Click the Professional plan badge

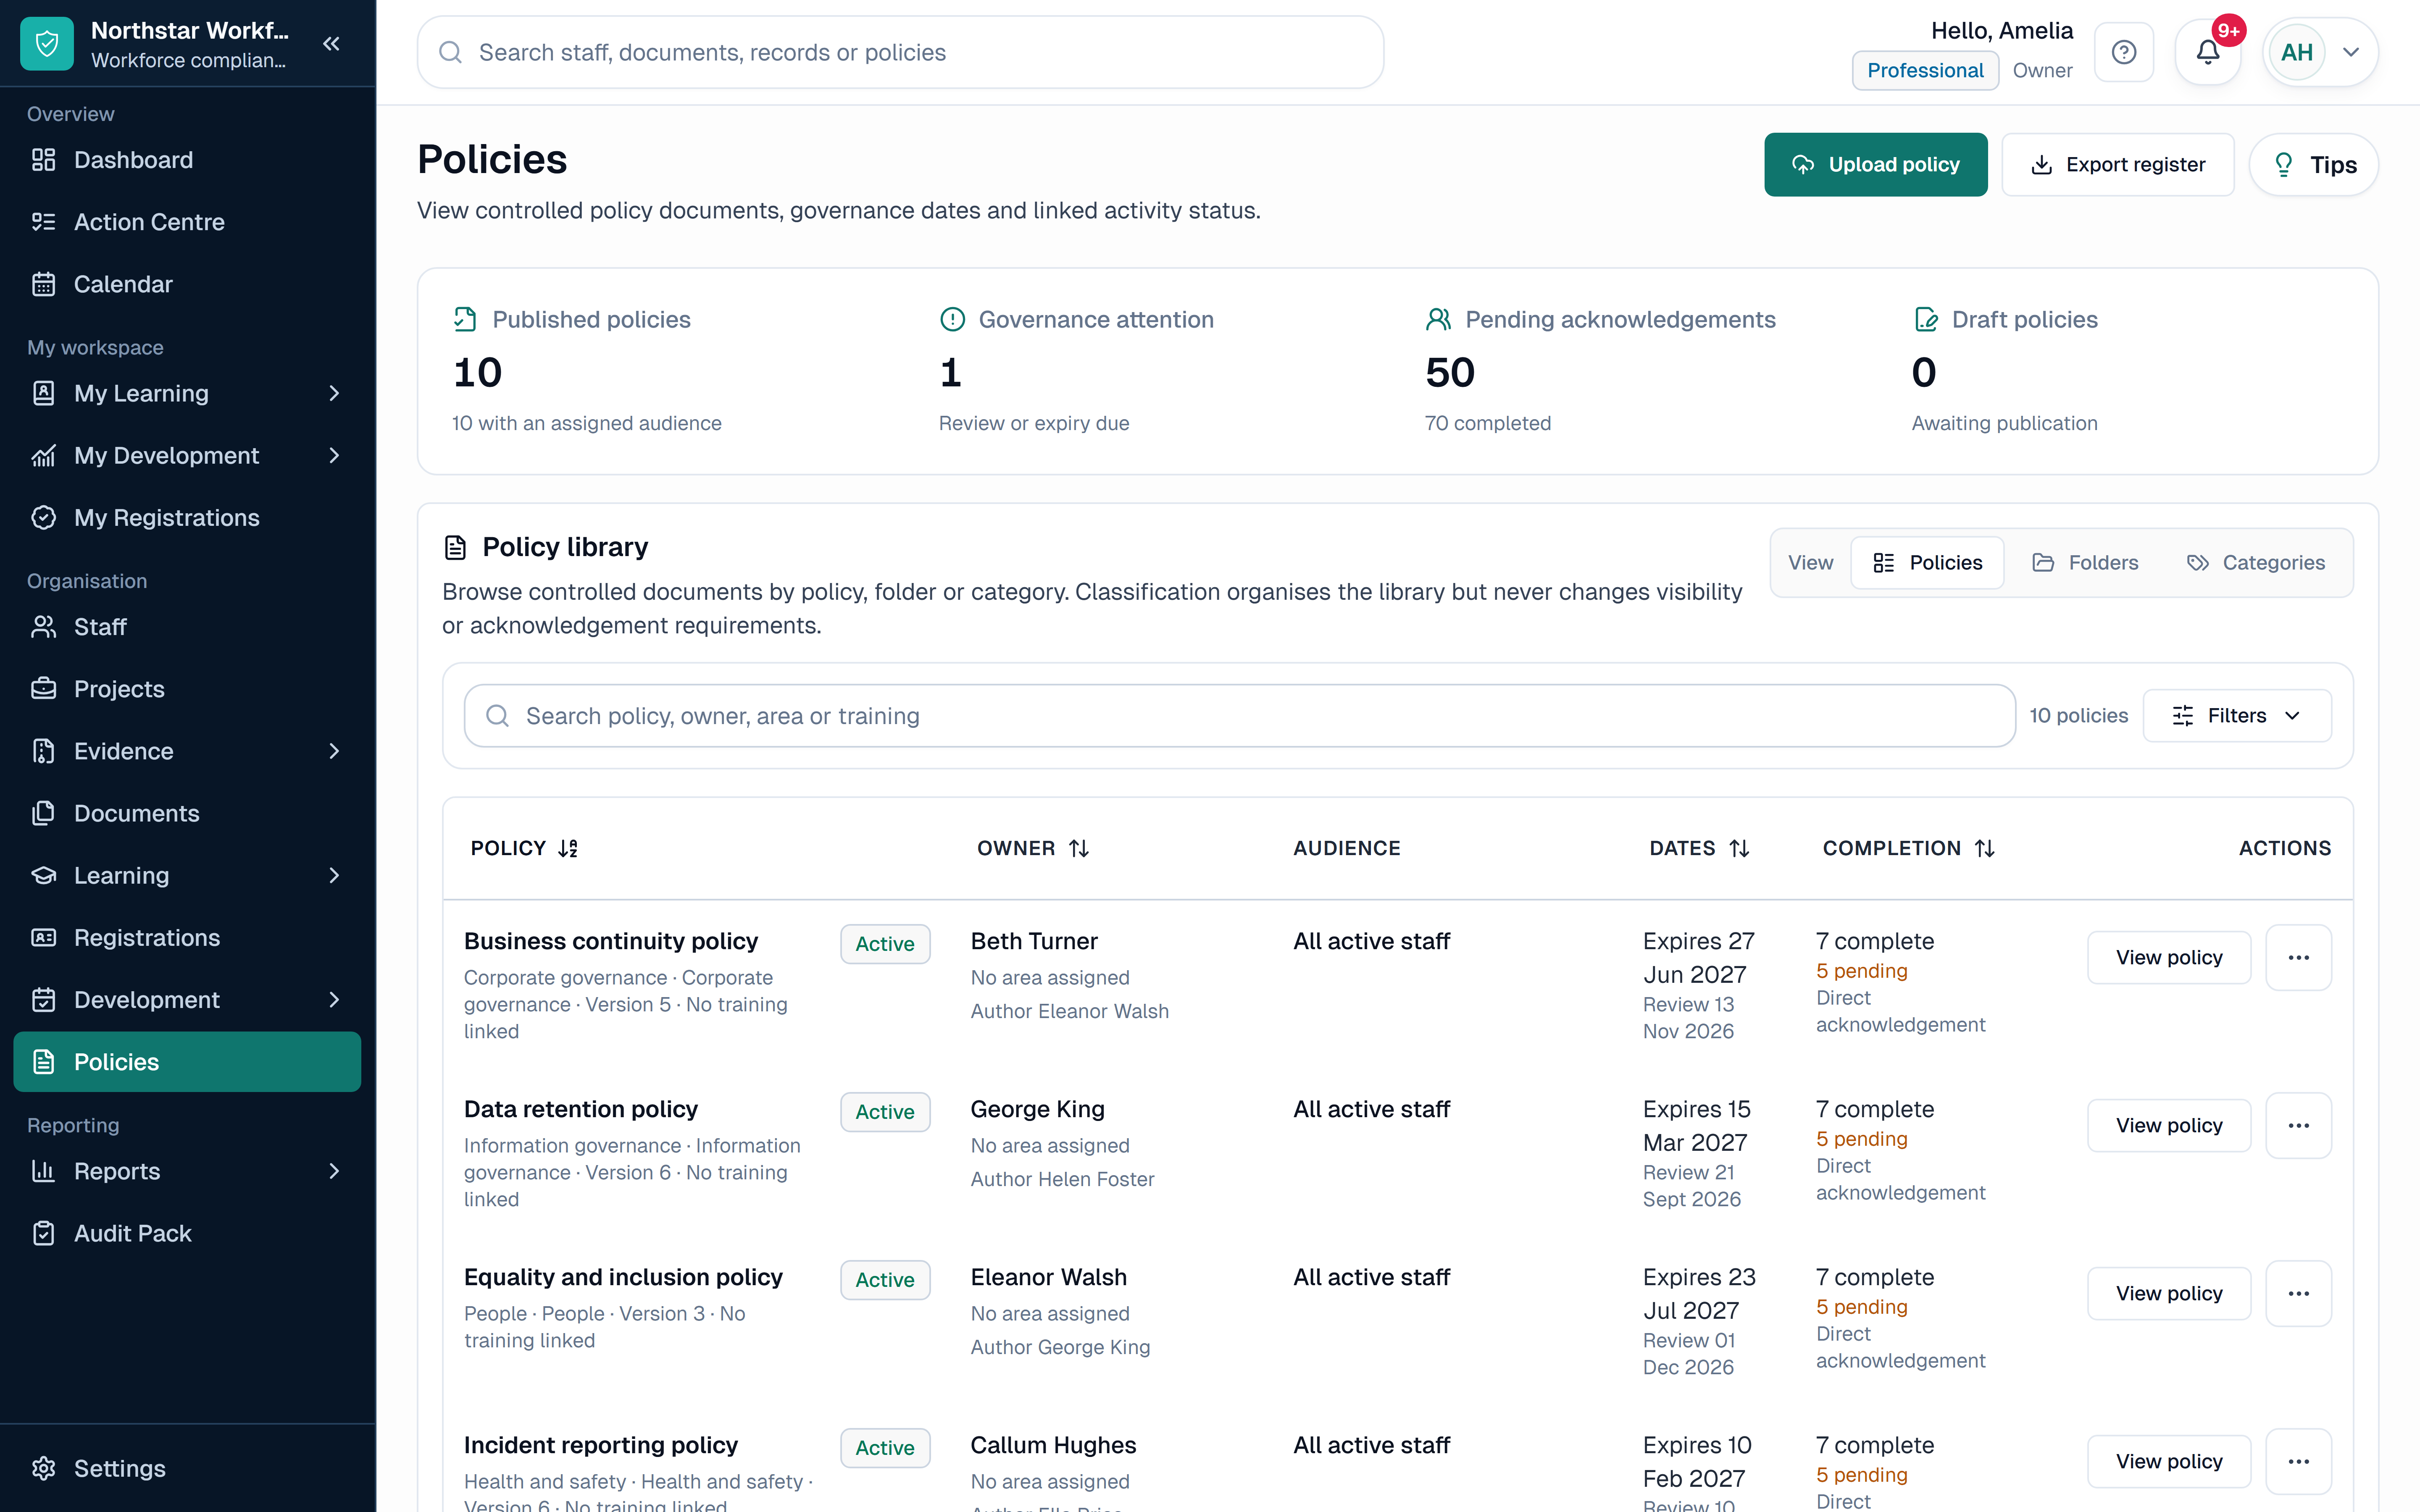pos(1925,70)
